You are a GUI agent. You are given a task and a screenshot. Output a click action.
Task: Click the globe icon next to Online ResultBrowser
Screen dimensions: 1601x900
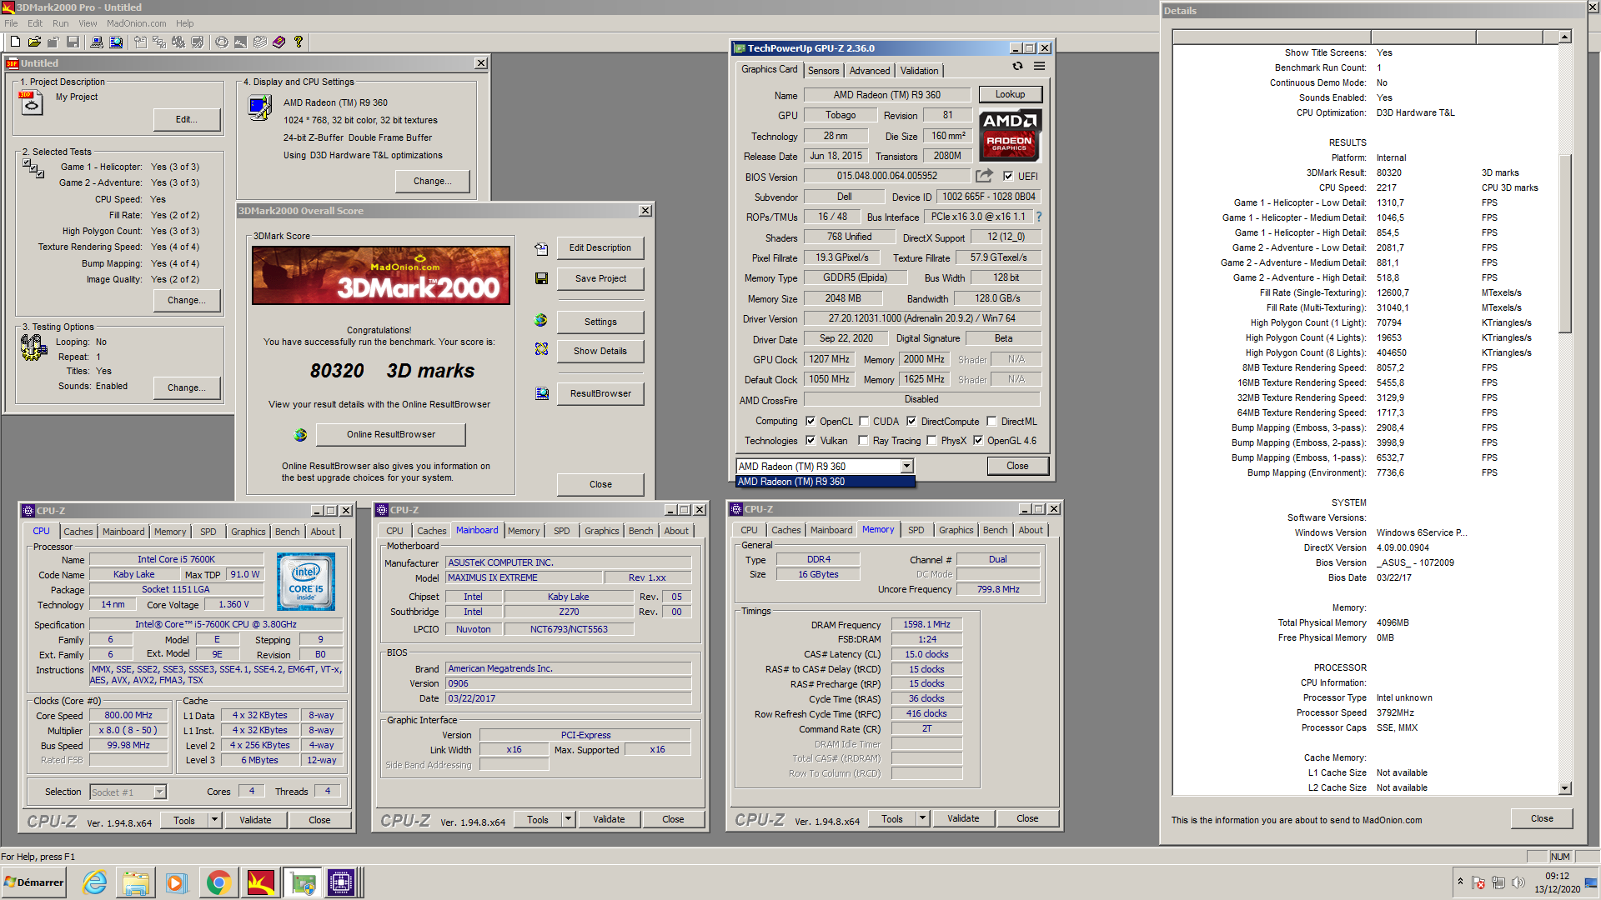click(x=300, y=434)
